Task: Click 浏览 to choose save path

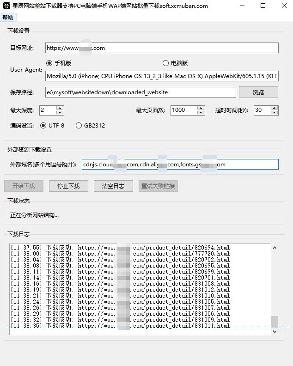Action: point(258,92)
